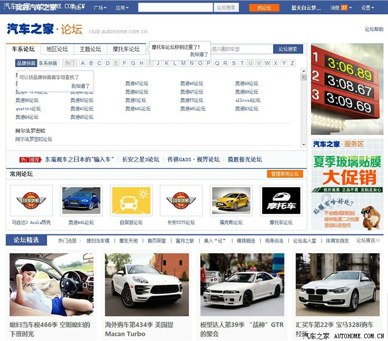Open the 摩友天地 category link
Screen dimensions: 388x341
129,240
